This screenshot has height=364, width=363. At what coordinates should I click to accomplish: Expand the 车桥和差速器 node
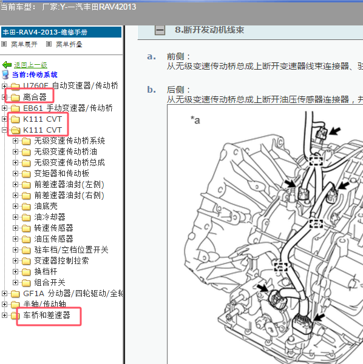pos(4,315)
